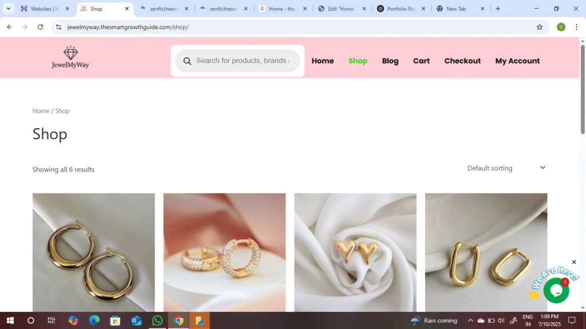Switch to the Portfolio Page tab
This screenshot has width=586, height=329.
click(401, 9)
